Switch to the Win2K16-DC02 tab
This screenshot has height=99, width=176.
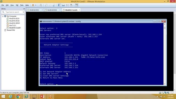pyautogui.click(x=52, y=10)
